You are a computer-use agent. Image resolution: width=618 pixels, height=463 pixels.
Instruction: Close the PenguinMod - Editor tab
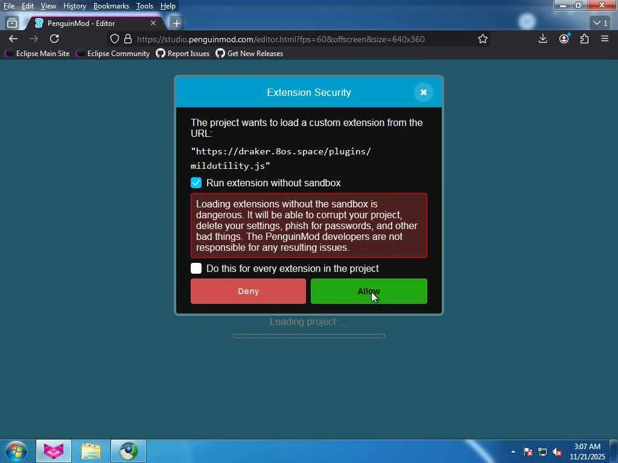tap(153, 24)
